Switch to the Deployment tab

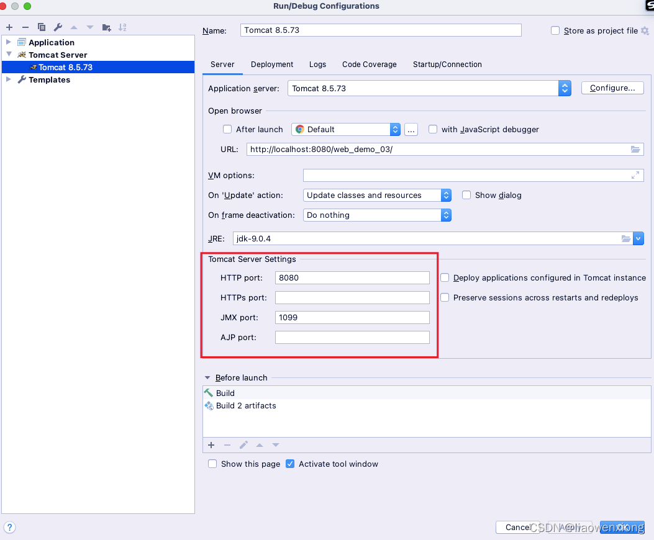(272, 65)
